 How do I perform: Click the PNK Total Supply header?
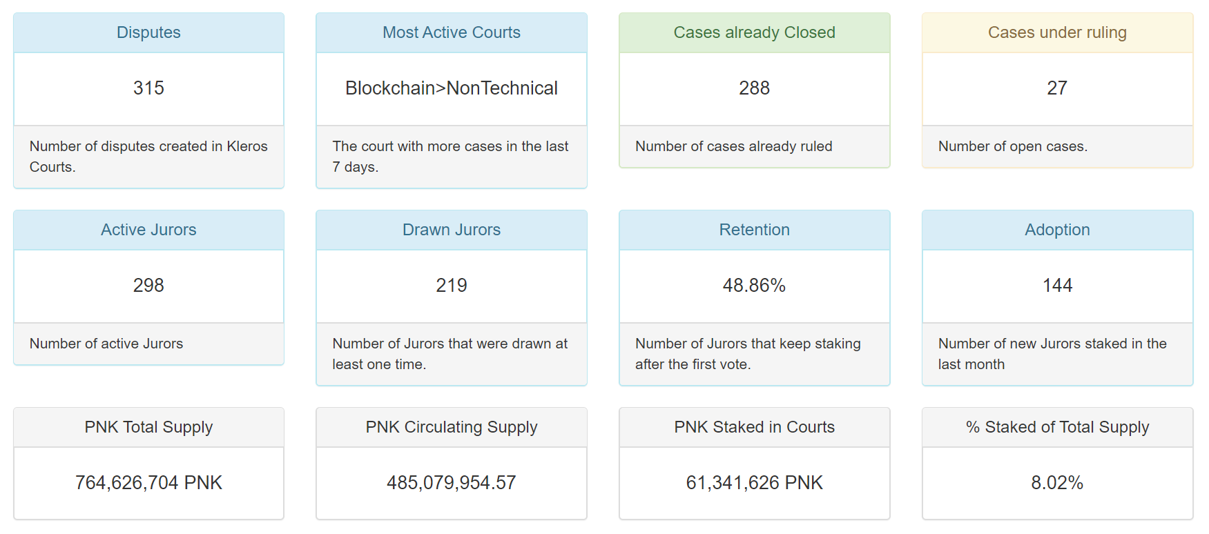[x=148, y=427]
